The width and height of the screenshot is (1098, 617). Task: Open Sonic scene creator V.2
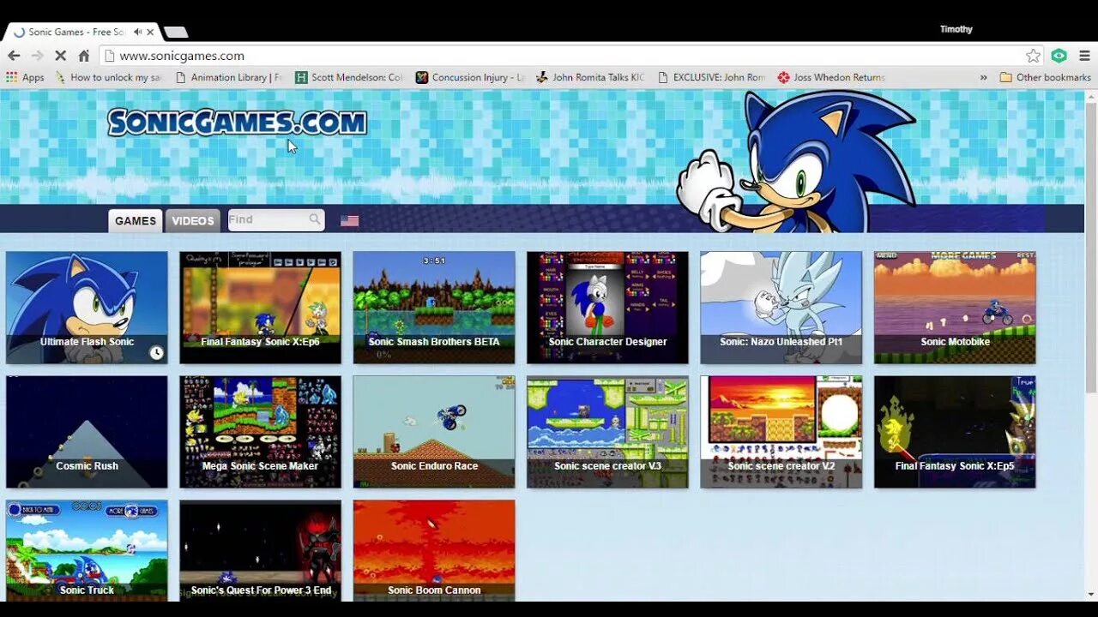(x=781, y=432)
